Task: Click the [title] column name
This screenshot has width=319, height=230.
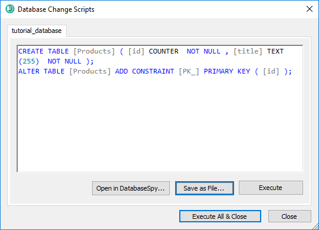Action: click(248, 51)
